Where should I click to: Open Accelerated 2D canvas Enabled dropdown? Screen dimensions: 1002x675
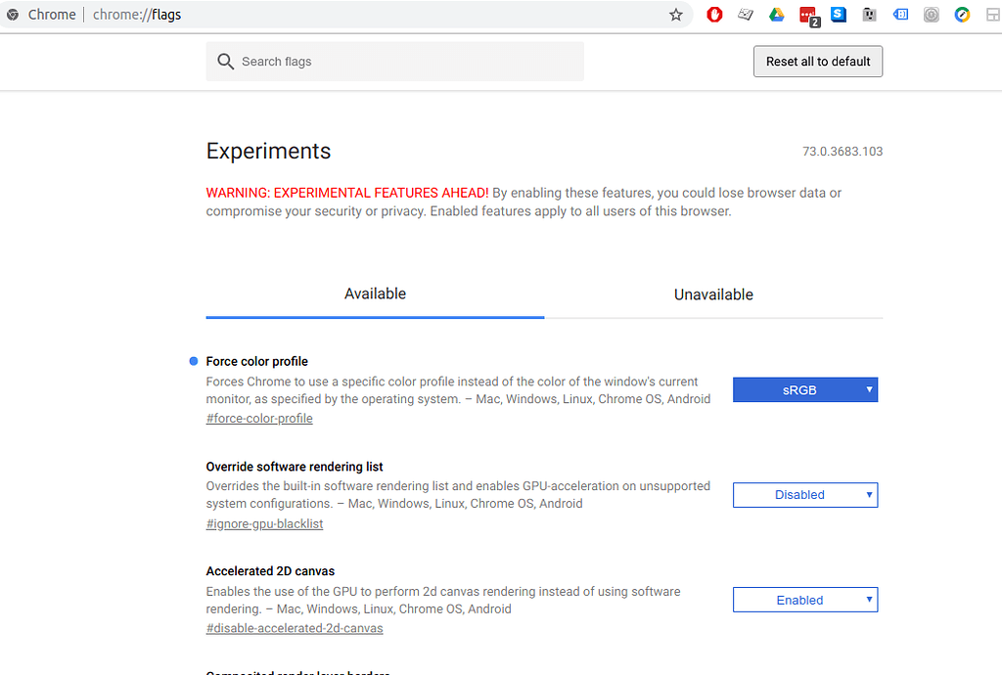pyautogui.click(x=805, y=600)
